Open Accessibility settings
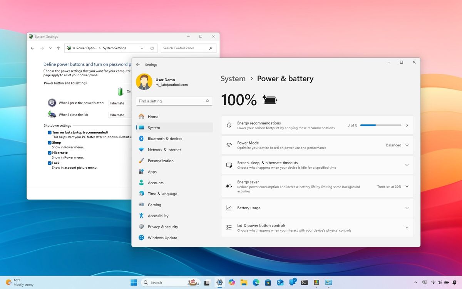Viewport: 462px width, 289px height. pyautogui.click(x=158, y=216)
